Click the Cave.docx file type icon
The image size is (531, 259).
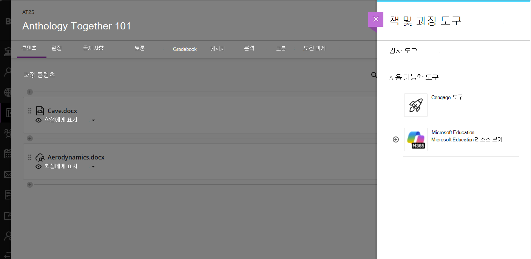[40, 111]
